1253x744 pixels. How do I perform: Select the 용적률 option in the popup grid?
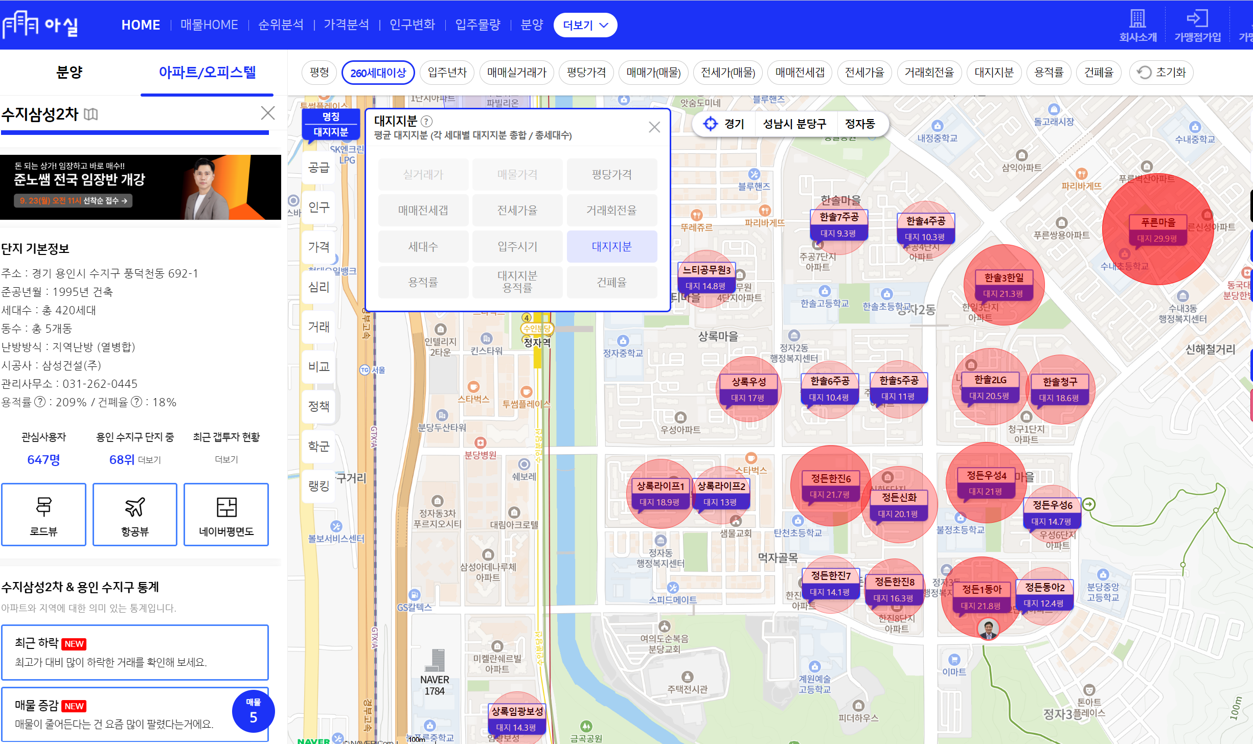(x=423, y=282)
